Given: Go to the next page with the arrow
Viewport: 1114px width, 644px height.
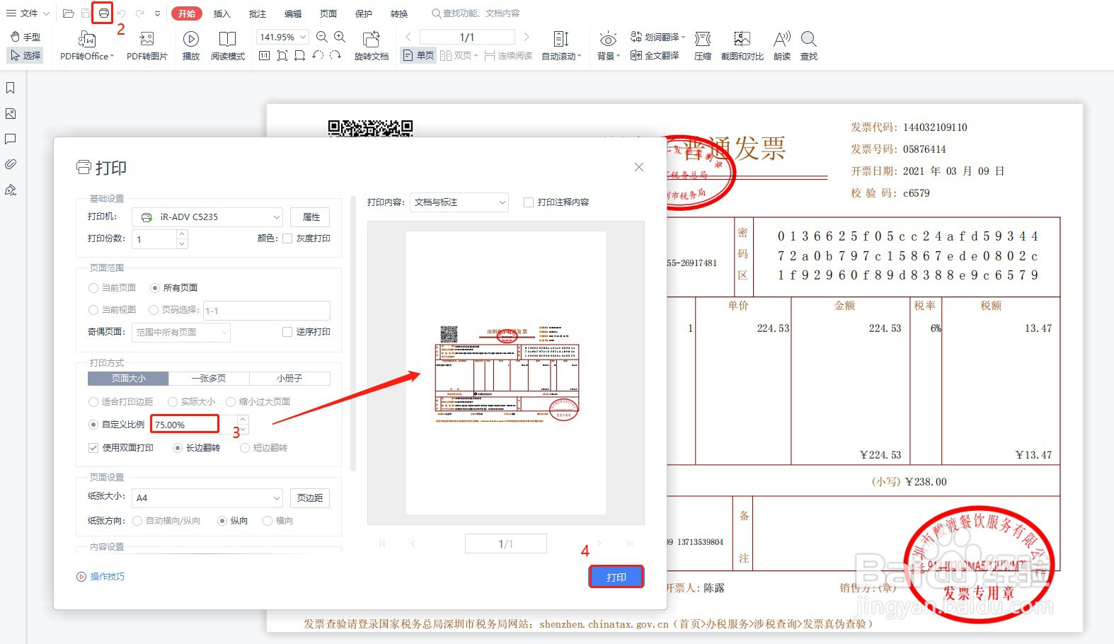Looking at the screenshot, I should tap(526, 37).
